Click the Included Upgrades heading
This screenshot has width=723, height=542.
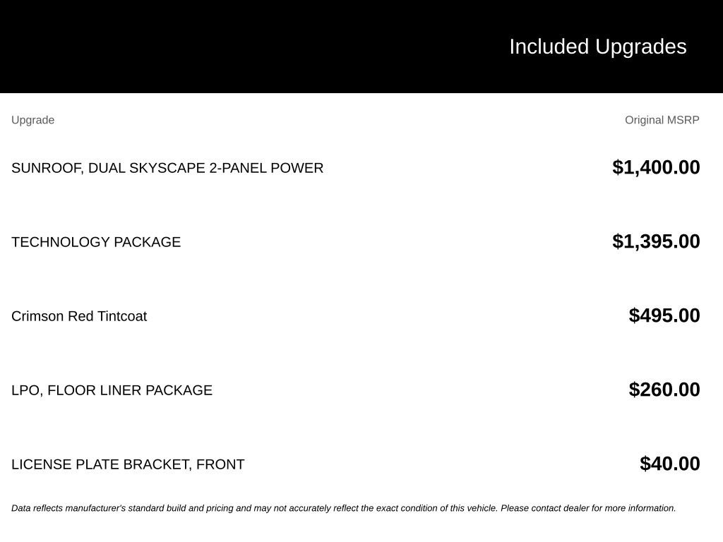(597, 47)
